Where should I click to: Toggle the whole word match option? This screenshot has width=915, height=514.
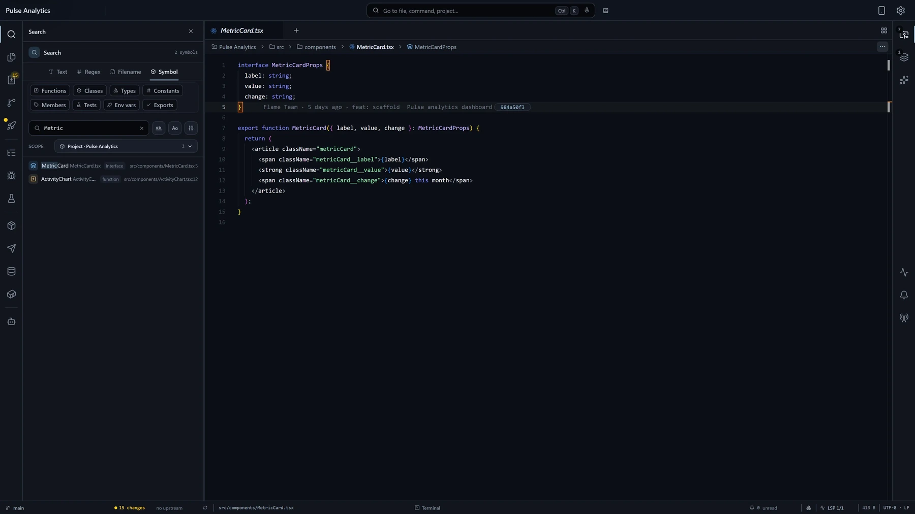(x=159, y=128)
